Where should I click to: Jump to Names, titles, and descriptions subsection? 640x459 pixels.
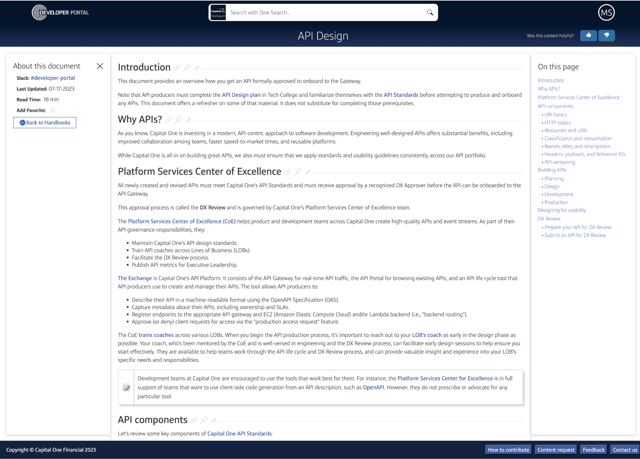577,146
